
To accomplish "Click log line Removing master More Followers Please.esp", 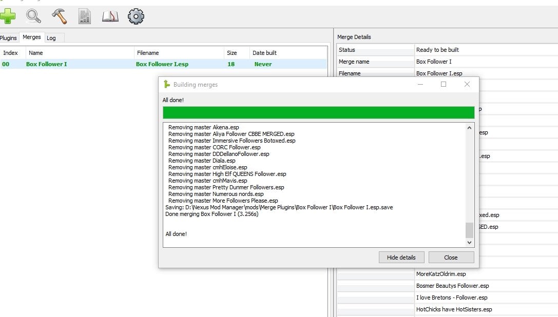I will pyautogui.click(x=223, y=201).
